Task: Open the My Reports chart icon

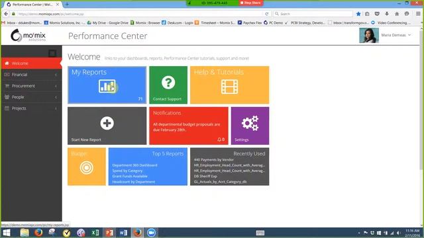Action: pos(107,87)
